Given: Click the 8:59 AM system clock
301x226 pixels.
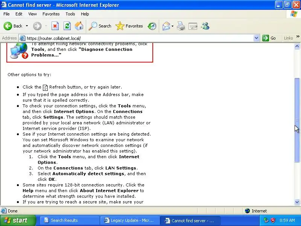Looking at the screenshot, I should [287, 220].
